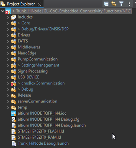Screen dimensions: 136x148
Task: Select Debug/Drivers/CMSIS/DSP label
Action: click(45, 29)
